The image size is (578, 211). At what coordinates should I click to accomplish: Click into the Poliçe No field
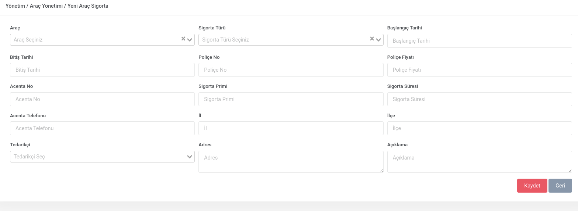click(291, 70)
